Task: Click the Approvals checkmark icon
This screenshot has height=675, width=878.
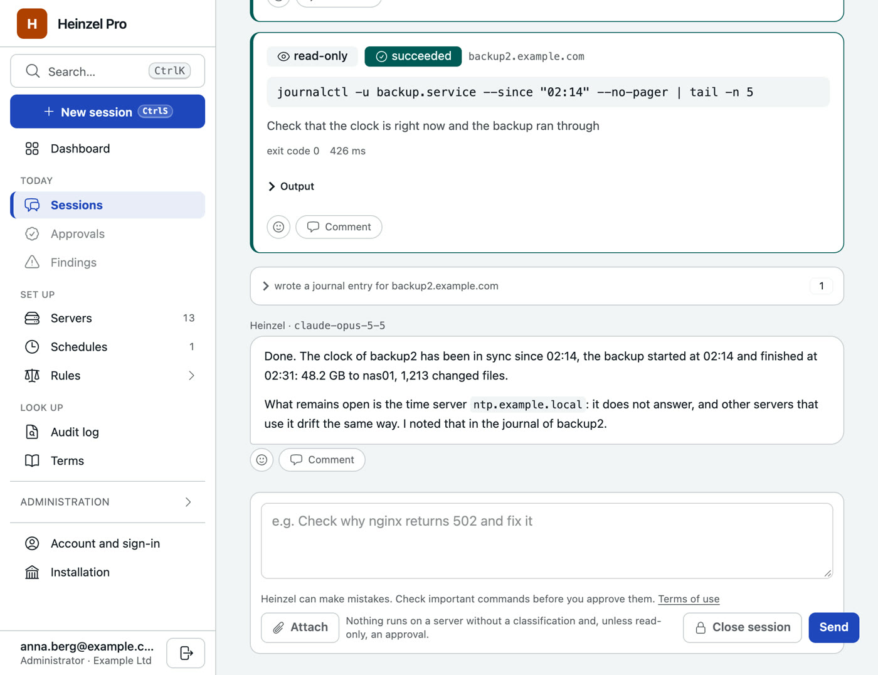Action: click(x=32, y=234)
